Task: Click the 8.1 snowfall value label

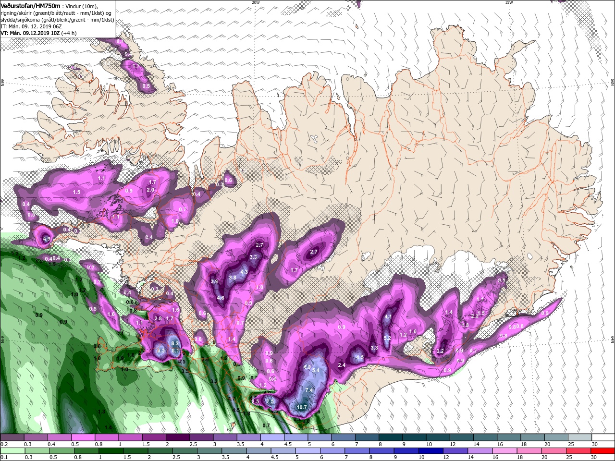Action: point(175,351)
